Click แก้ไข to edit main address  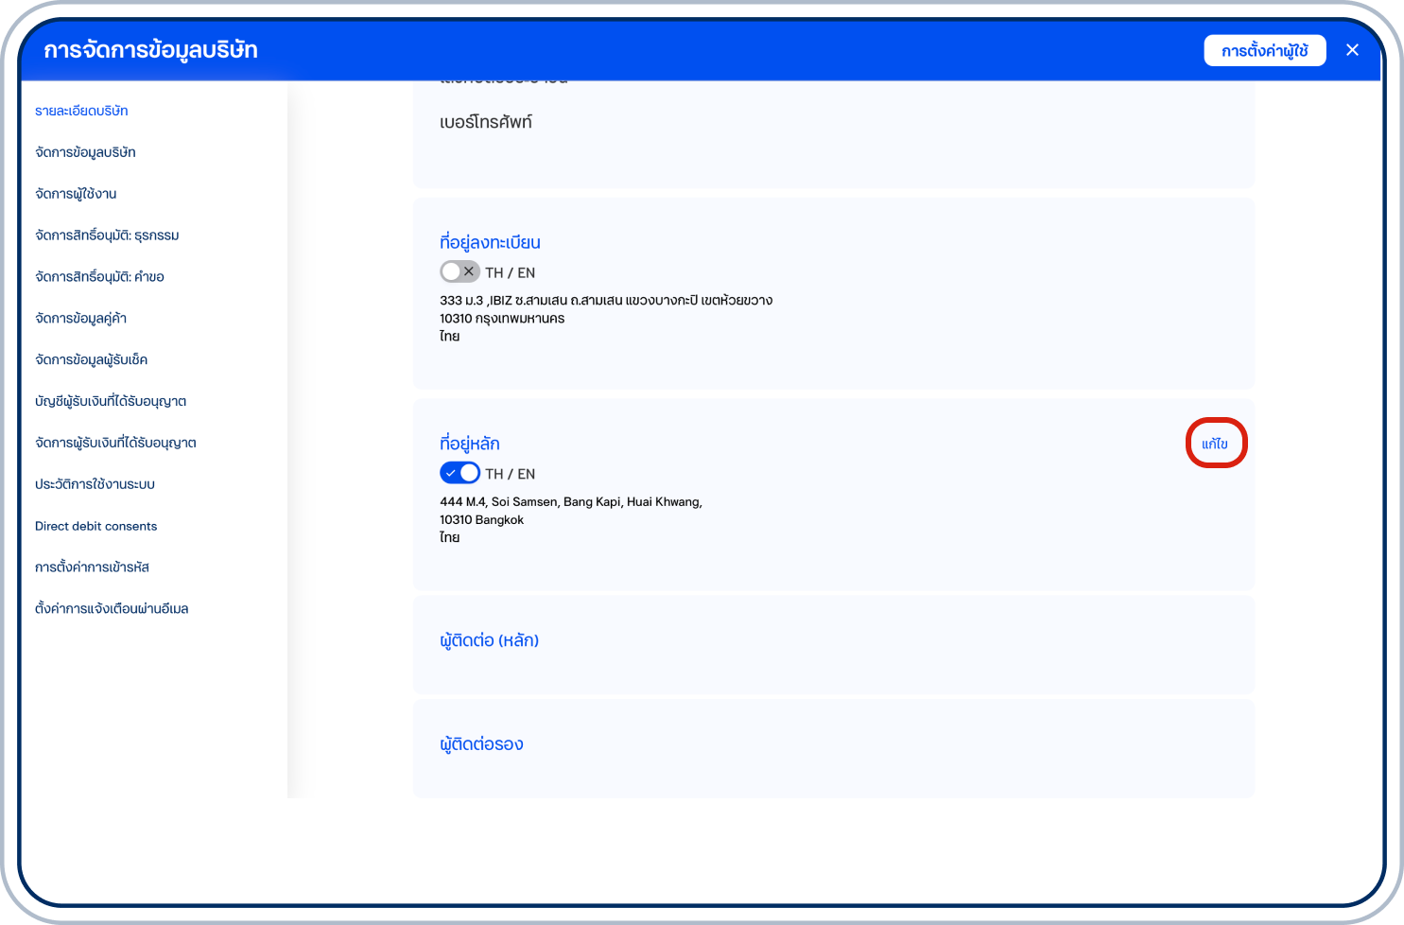[x=1215, y=444]
